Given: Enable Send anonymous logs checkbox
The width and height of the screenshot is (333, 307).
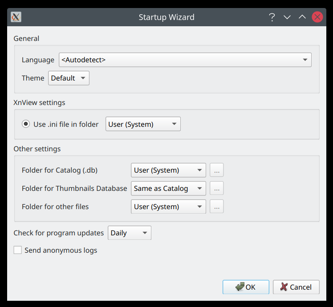Looking at the screenshot, I should tap(18, 250).
